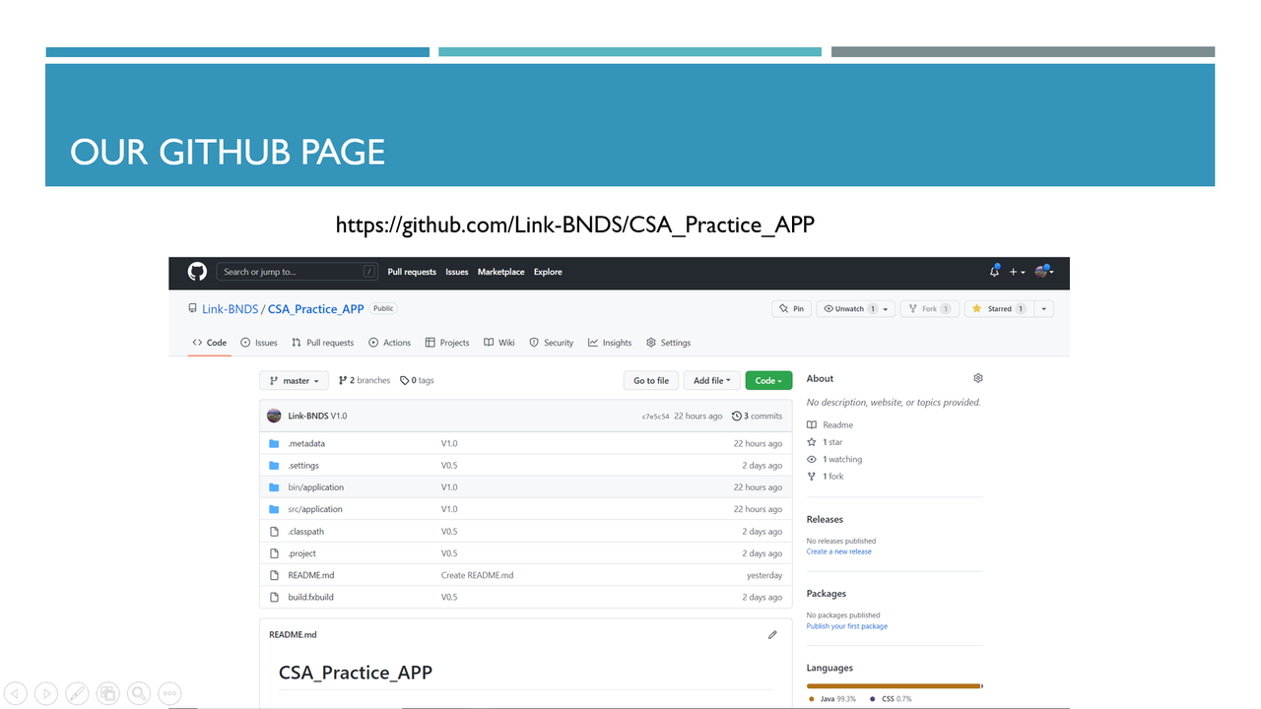
Task: Click the CSS 0.7% language entry
Action: [x=892, y=698]
